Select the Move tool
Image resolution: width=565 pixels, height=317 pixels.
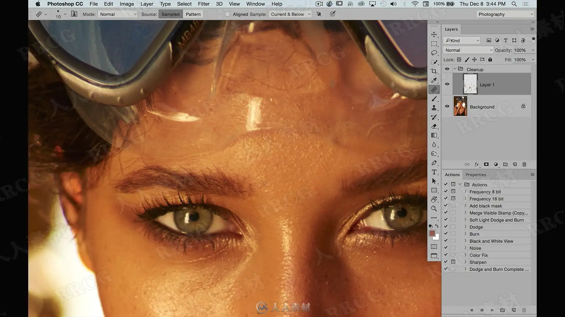pos(434,35)
